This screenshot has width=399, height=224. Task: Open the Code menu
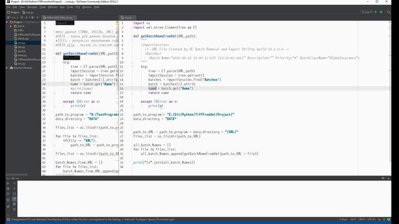pyautogui.click(x=43, y=7)
